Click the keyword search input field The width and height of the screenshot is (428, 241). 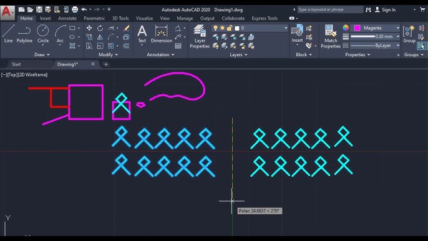[330, 9]
